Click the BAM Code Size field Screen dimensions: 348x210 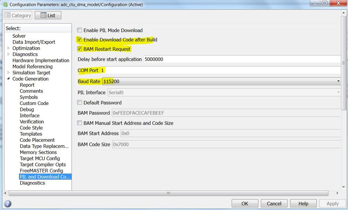[226, 144]
